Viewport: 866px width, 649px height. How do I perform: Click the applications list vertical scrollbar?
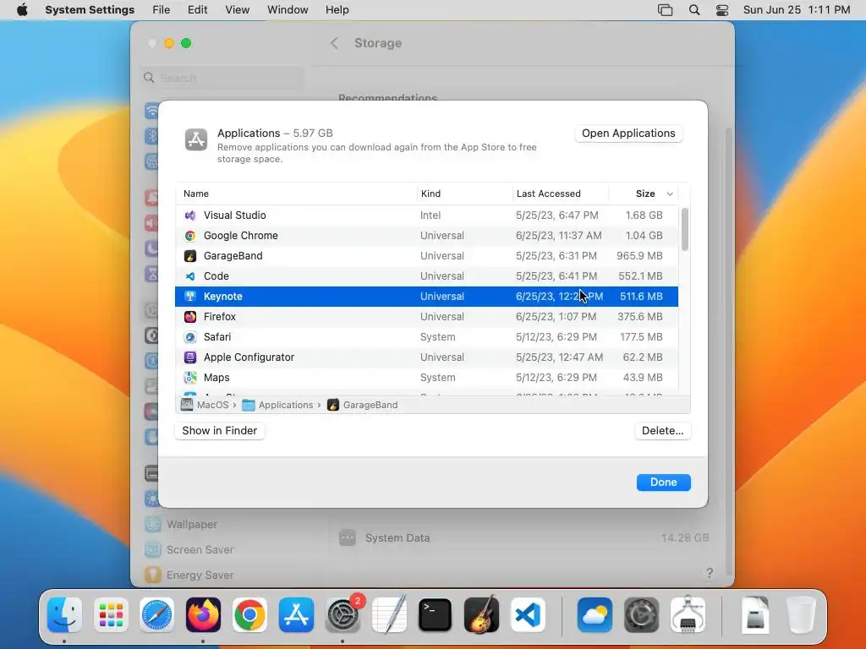point(685,229)
